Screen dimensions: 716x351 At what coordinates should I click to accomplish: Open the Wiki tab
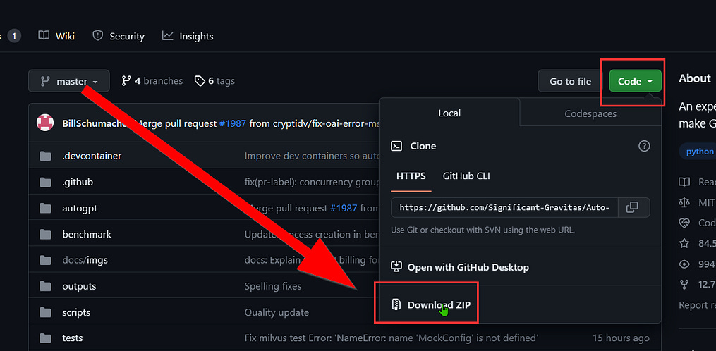[56, 36]
